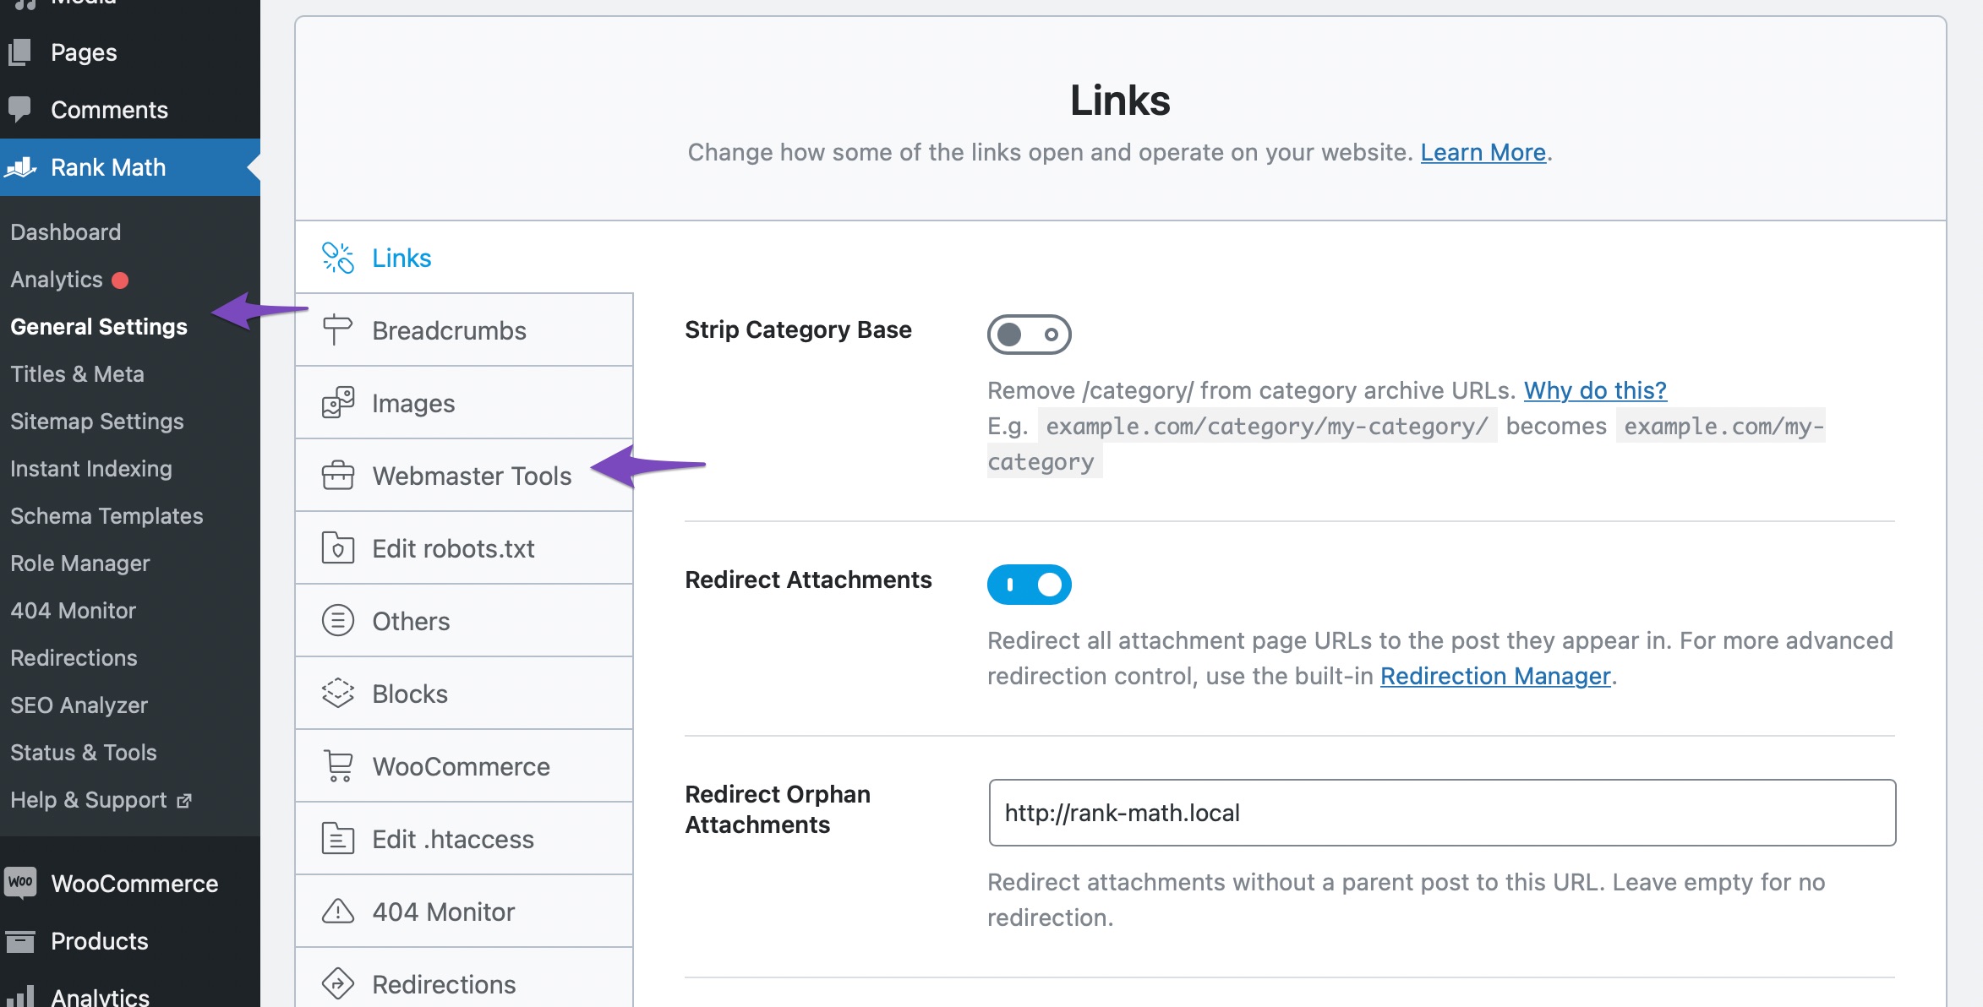Open the Pages admin menu
This screenshot has height=1007, width=1983.
130,52
